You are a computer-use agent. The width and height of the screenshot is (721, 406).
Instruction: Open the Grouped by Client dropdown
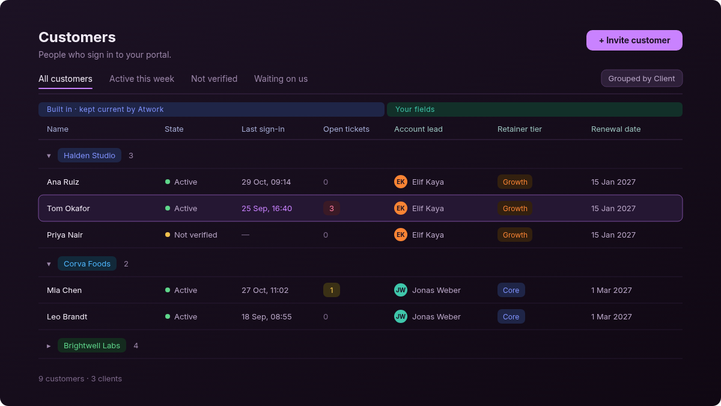pos(642,78)
